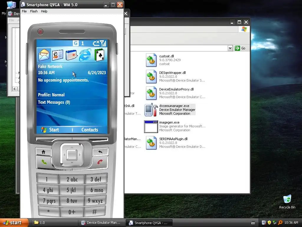
Task: Open the Solitaire cards icon on phone
Action: tap(100, 55)
